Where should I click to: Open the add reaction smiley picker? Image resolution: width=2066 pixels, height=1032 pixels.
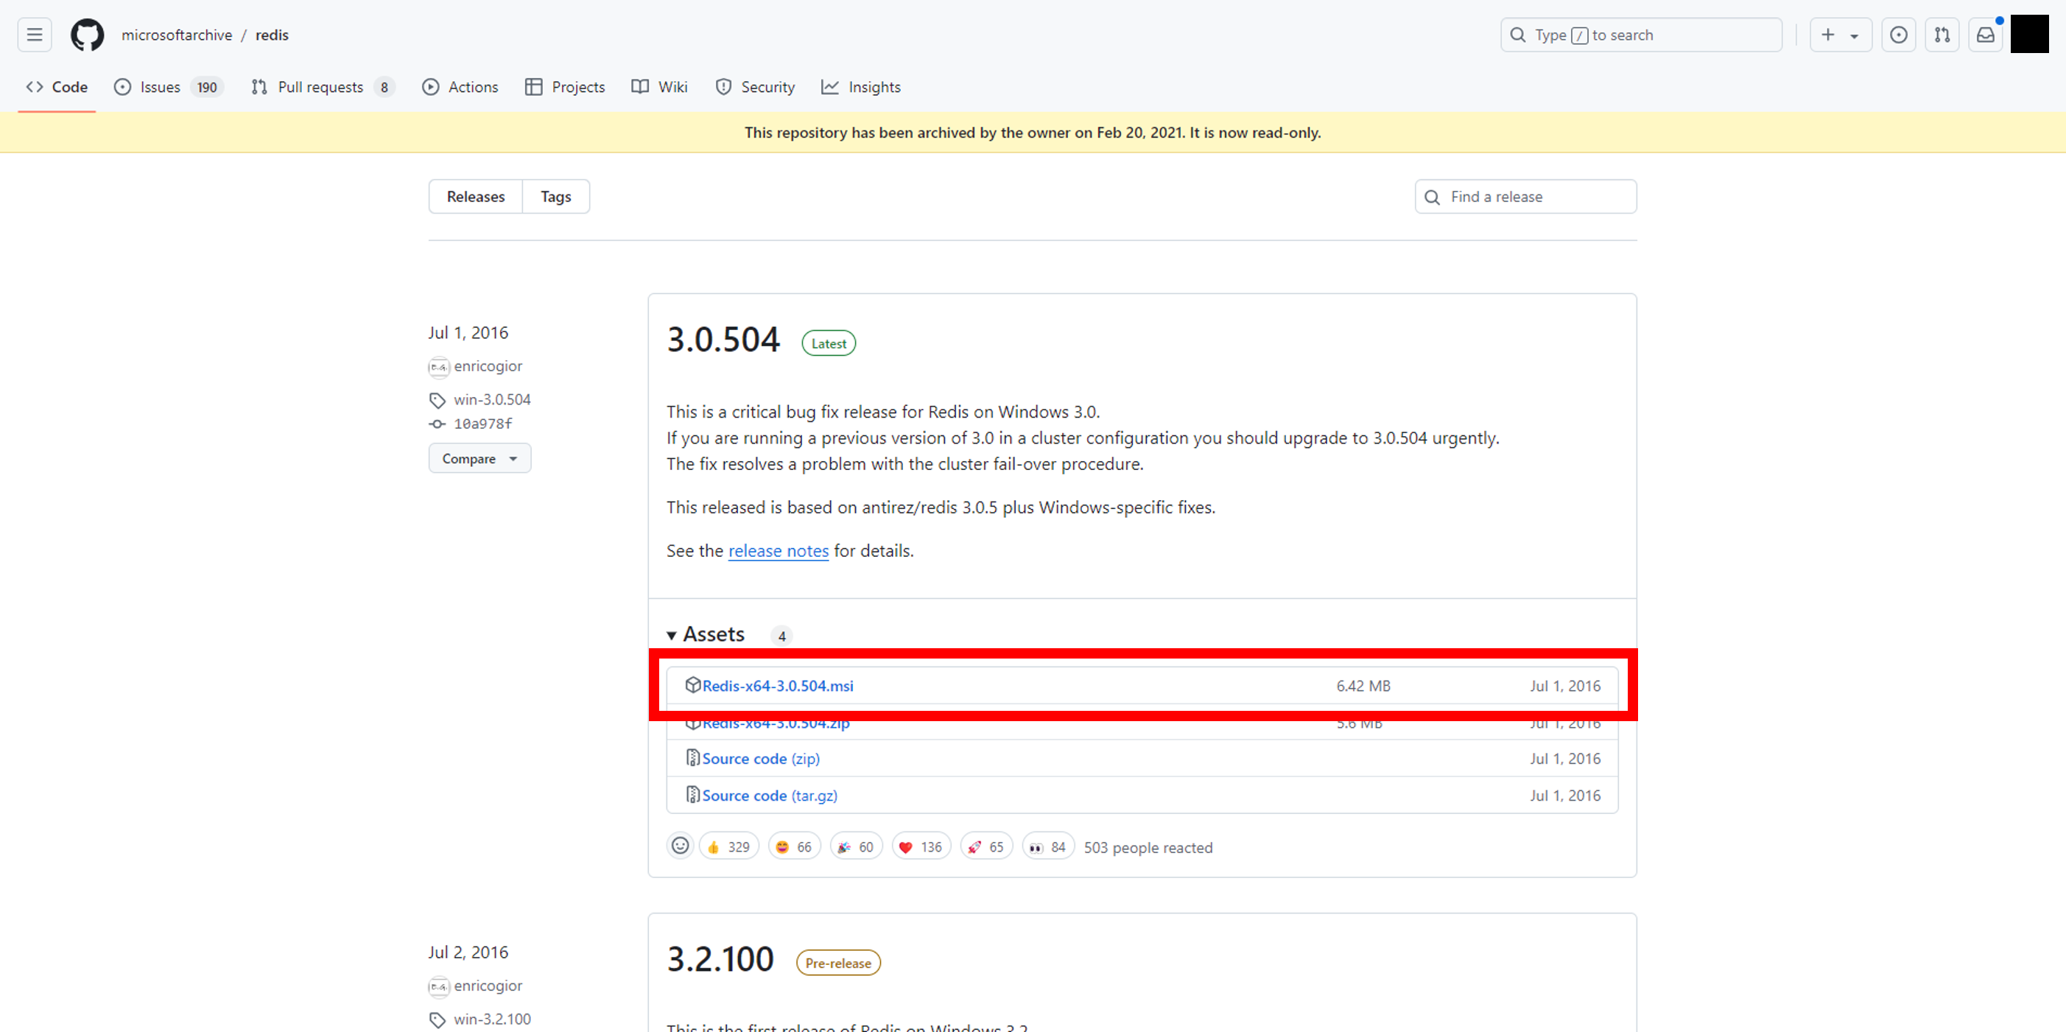(x=679, y=846)
